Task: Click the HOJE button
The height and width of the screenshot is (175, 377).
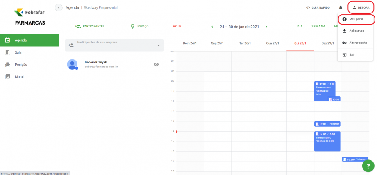Action: (x=177, y=27)
